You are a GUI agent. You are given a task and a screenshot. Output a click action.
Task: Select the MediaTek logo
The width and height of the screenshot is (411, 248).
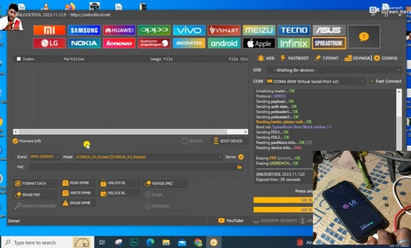point(189,43)
